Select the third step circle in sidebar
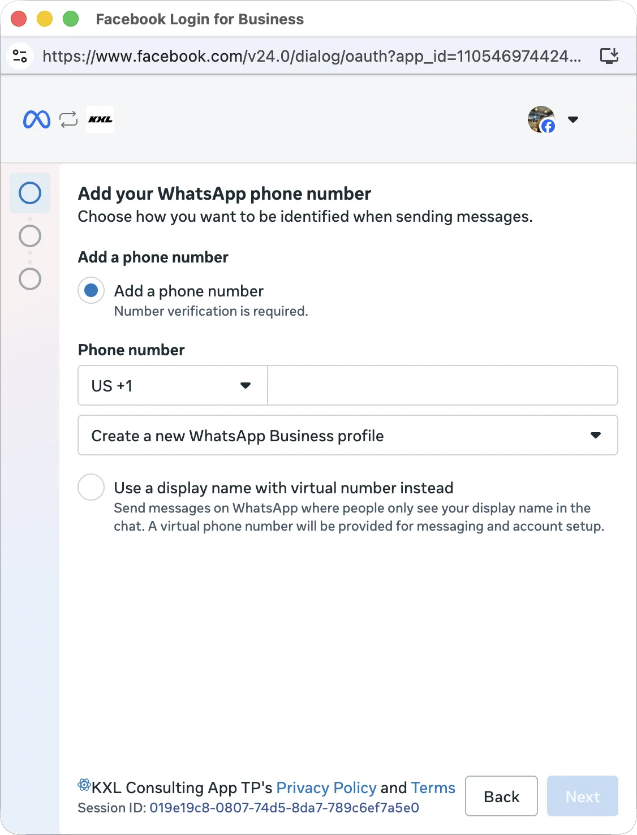The image size is (637, 835). coord(30,279)
